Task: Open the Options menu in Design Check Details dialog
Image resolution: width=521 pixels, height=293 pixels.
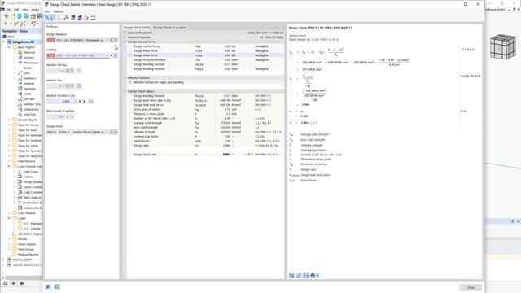Action: coord(58,11)
